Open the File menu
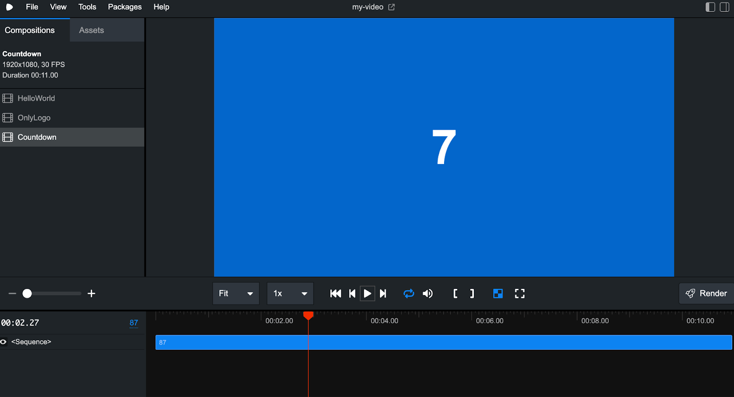Image resolution: width=734 pixels, height=397 pixels. [32, 7]
